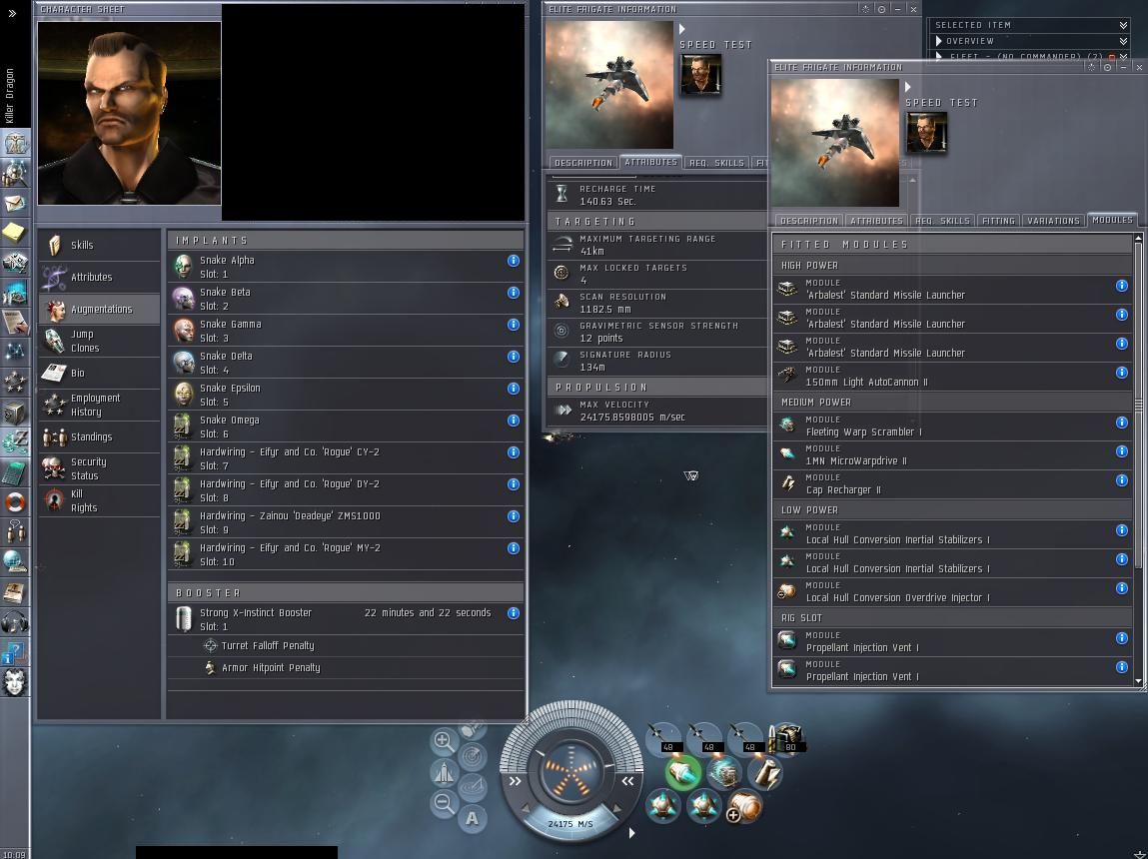
Task: Click the triangle beside Overview label
Action: pos(938,41)
